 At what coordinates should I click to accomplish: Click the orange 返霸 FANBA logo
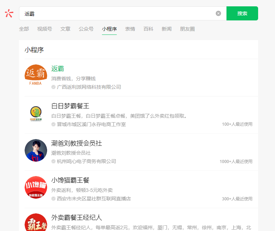point(36,75)
